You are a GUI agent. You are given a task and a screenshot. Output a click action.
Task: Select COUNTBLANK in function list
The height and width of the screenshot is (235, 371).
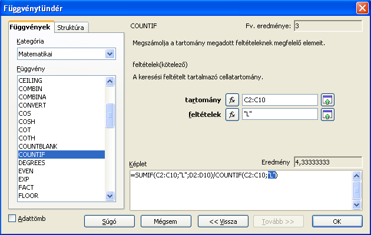coord(61,146)
